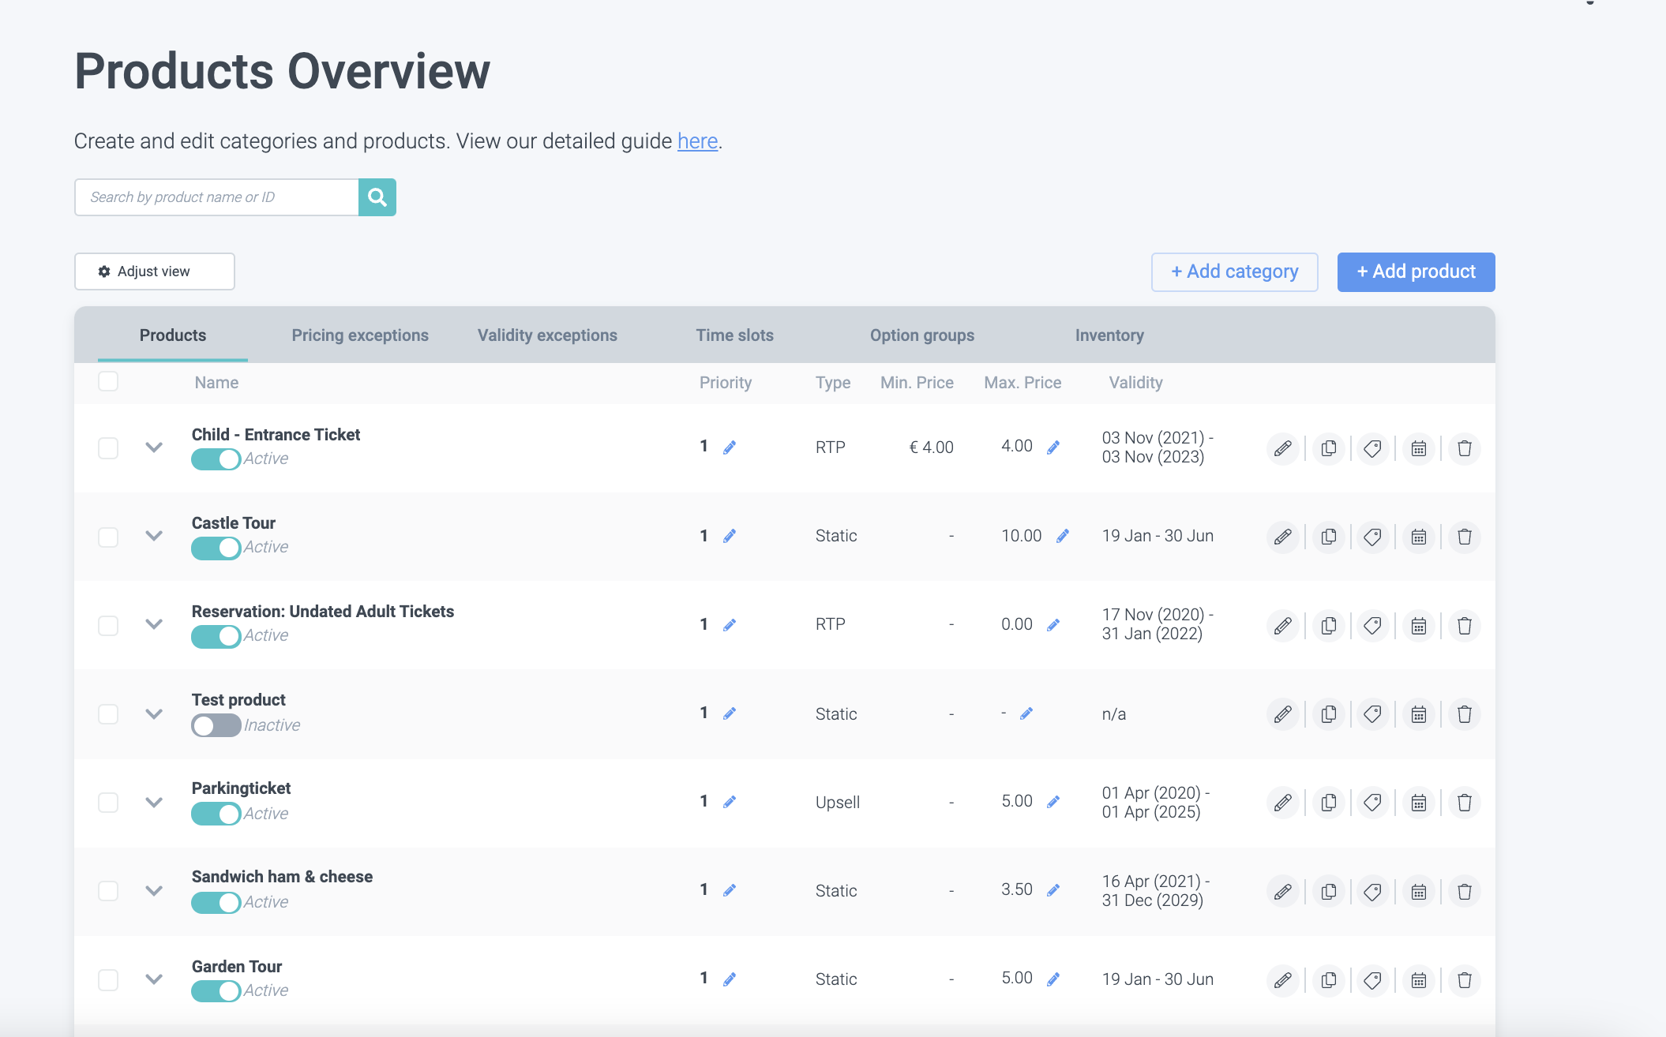Image resolution: width=1666 pixels, height=1037 pixels.
Task: Duplicate the Castle Tour product
Action: (1329, 537)
